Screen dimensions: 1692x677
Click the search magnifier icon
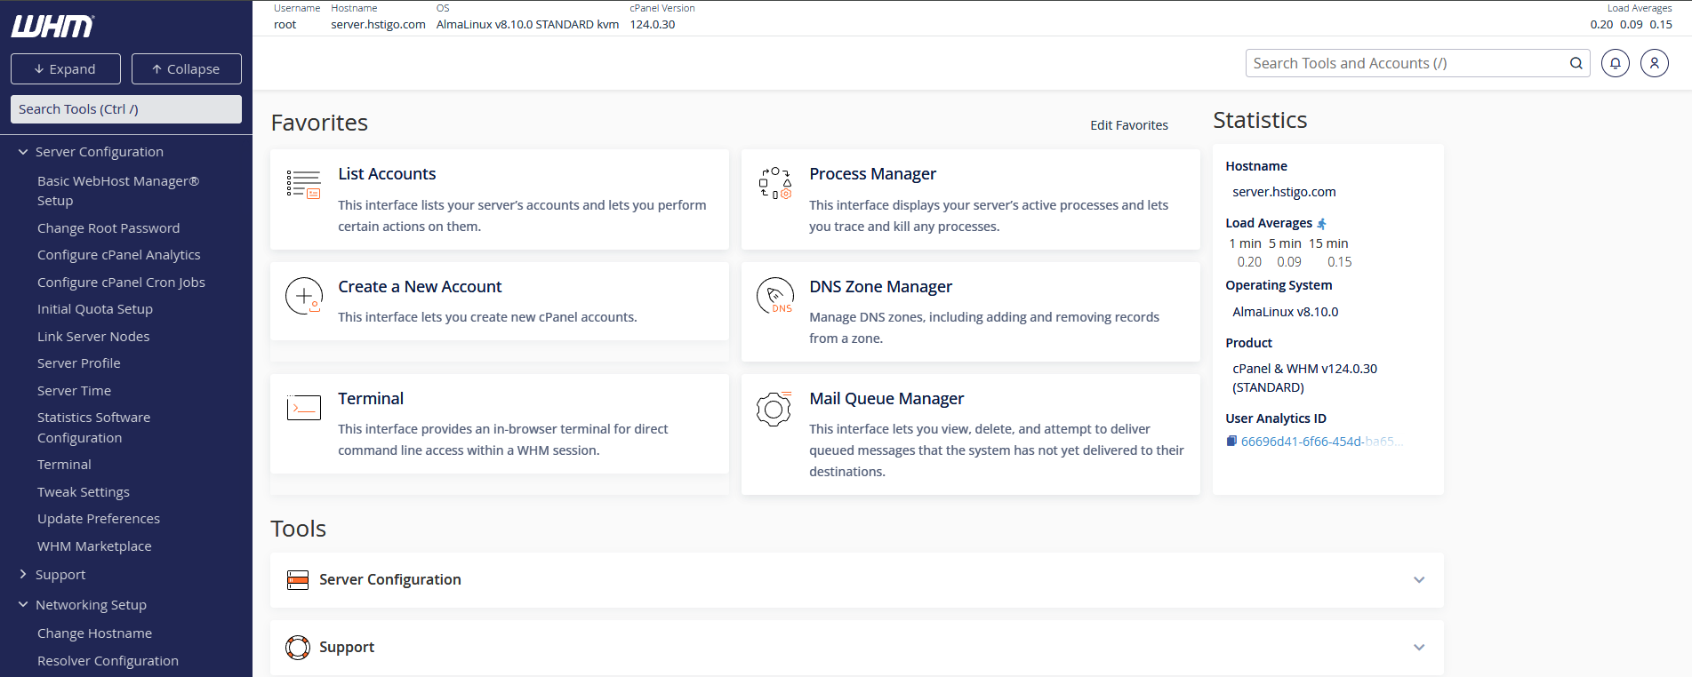coord(1576,63)
